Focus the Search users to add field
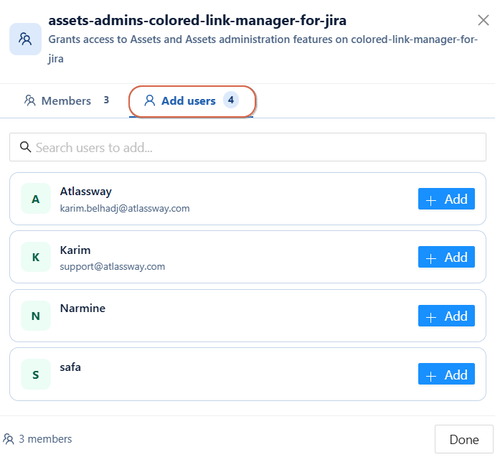The height and width of the screenshot is (457, 495). coord(247,147)
